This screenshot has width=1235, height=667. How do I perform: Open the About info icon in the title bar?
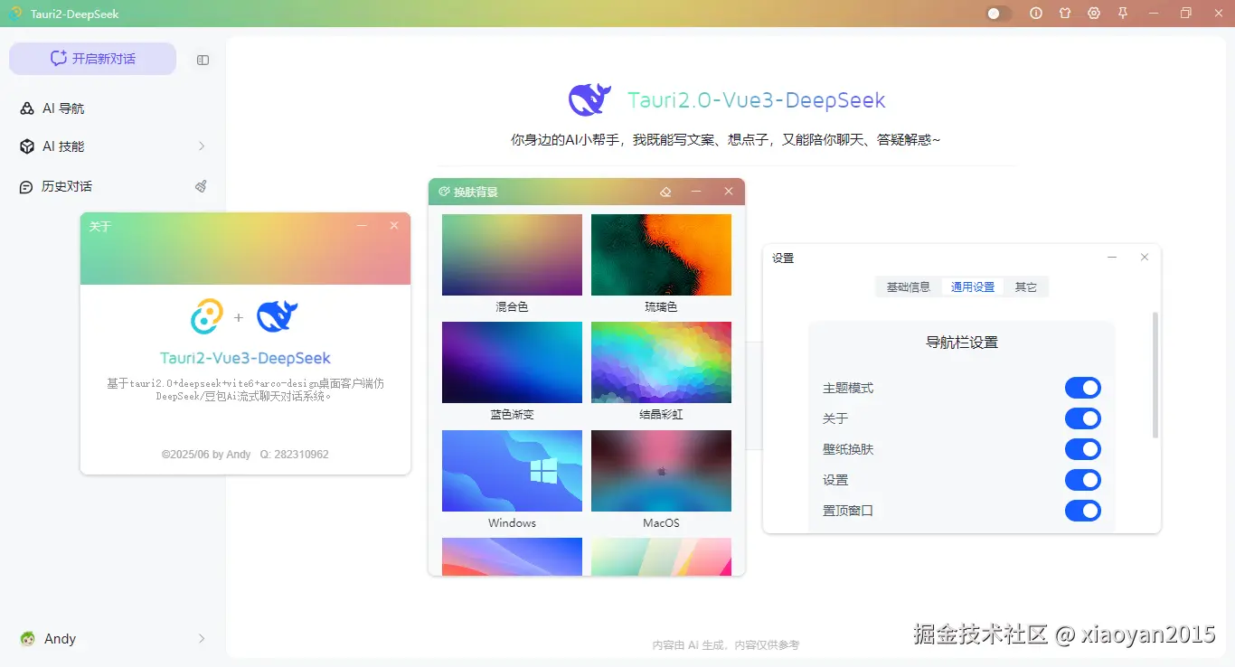pyautogui.click(x=1036, y=14)
